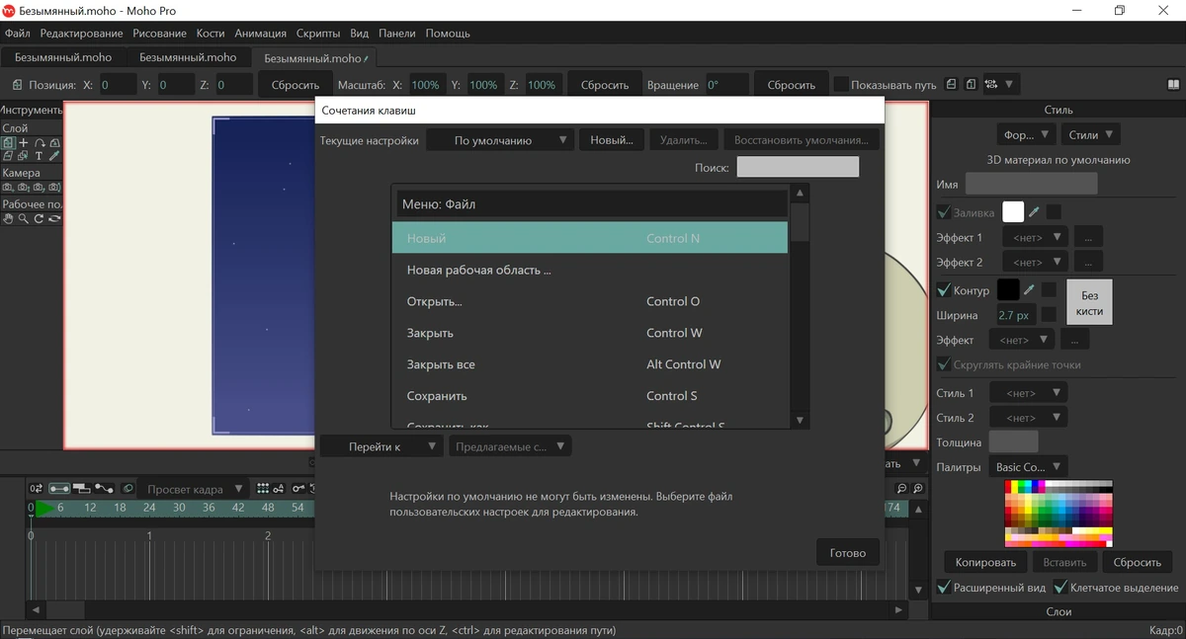Select the Transform Layer tool
Image resolution: width=1186 pixels, height=639 pixels.
[8, 143]
